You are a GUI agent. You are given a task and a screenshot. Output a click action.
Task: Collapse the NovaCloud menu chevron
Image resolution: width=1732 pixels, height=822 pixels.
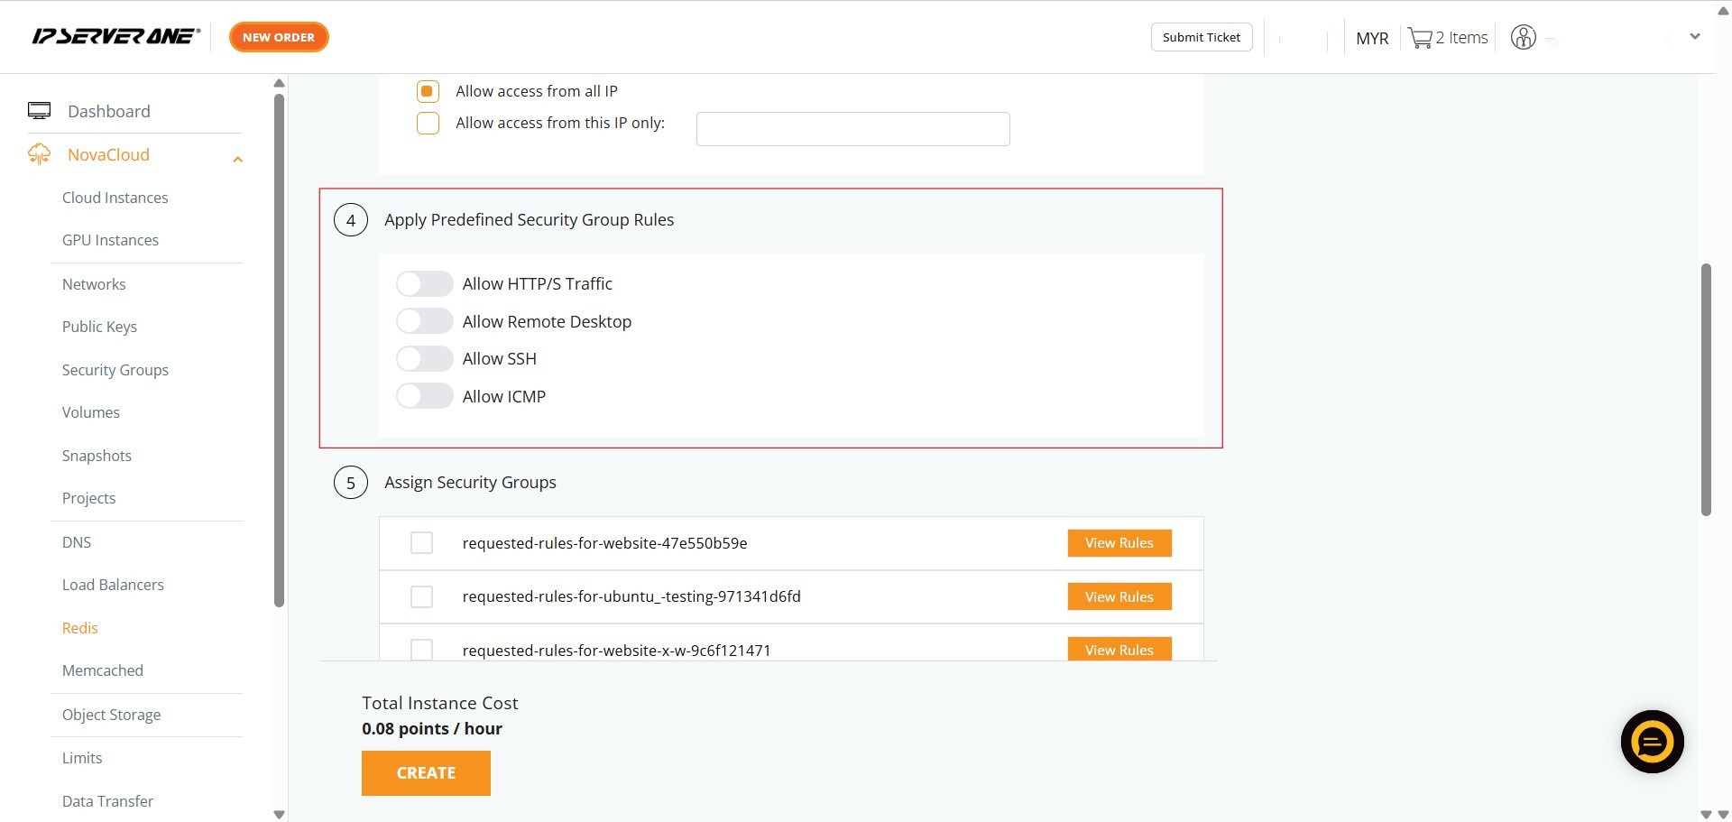(x=238, y=160)
